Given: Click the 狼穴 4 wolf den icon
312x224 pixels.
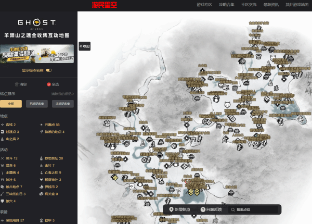Looking at the screenshot, I should click(x=3, y=201).
